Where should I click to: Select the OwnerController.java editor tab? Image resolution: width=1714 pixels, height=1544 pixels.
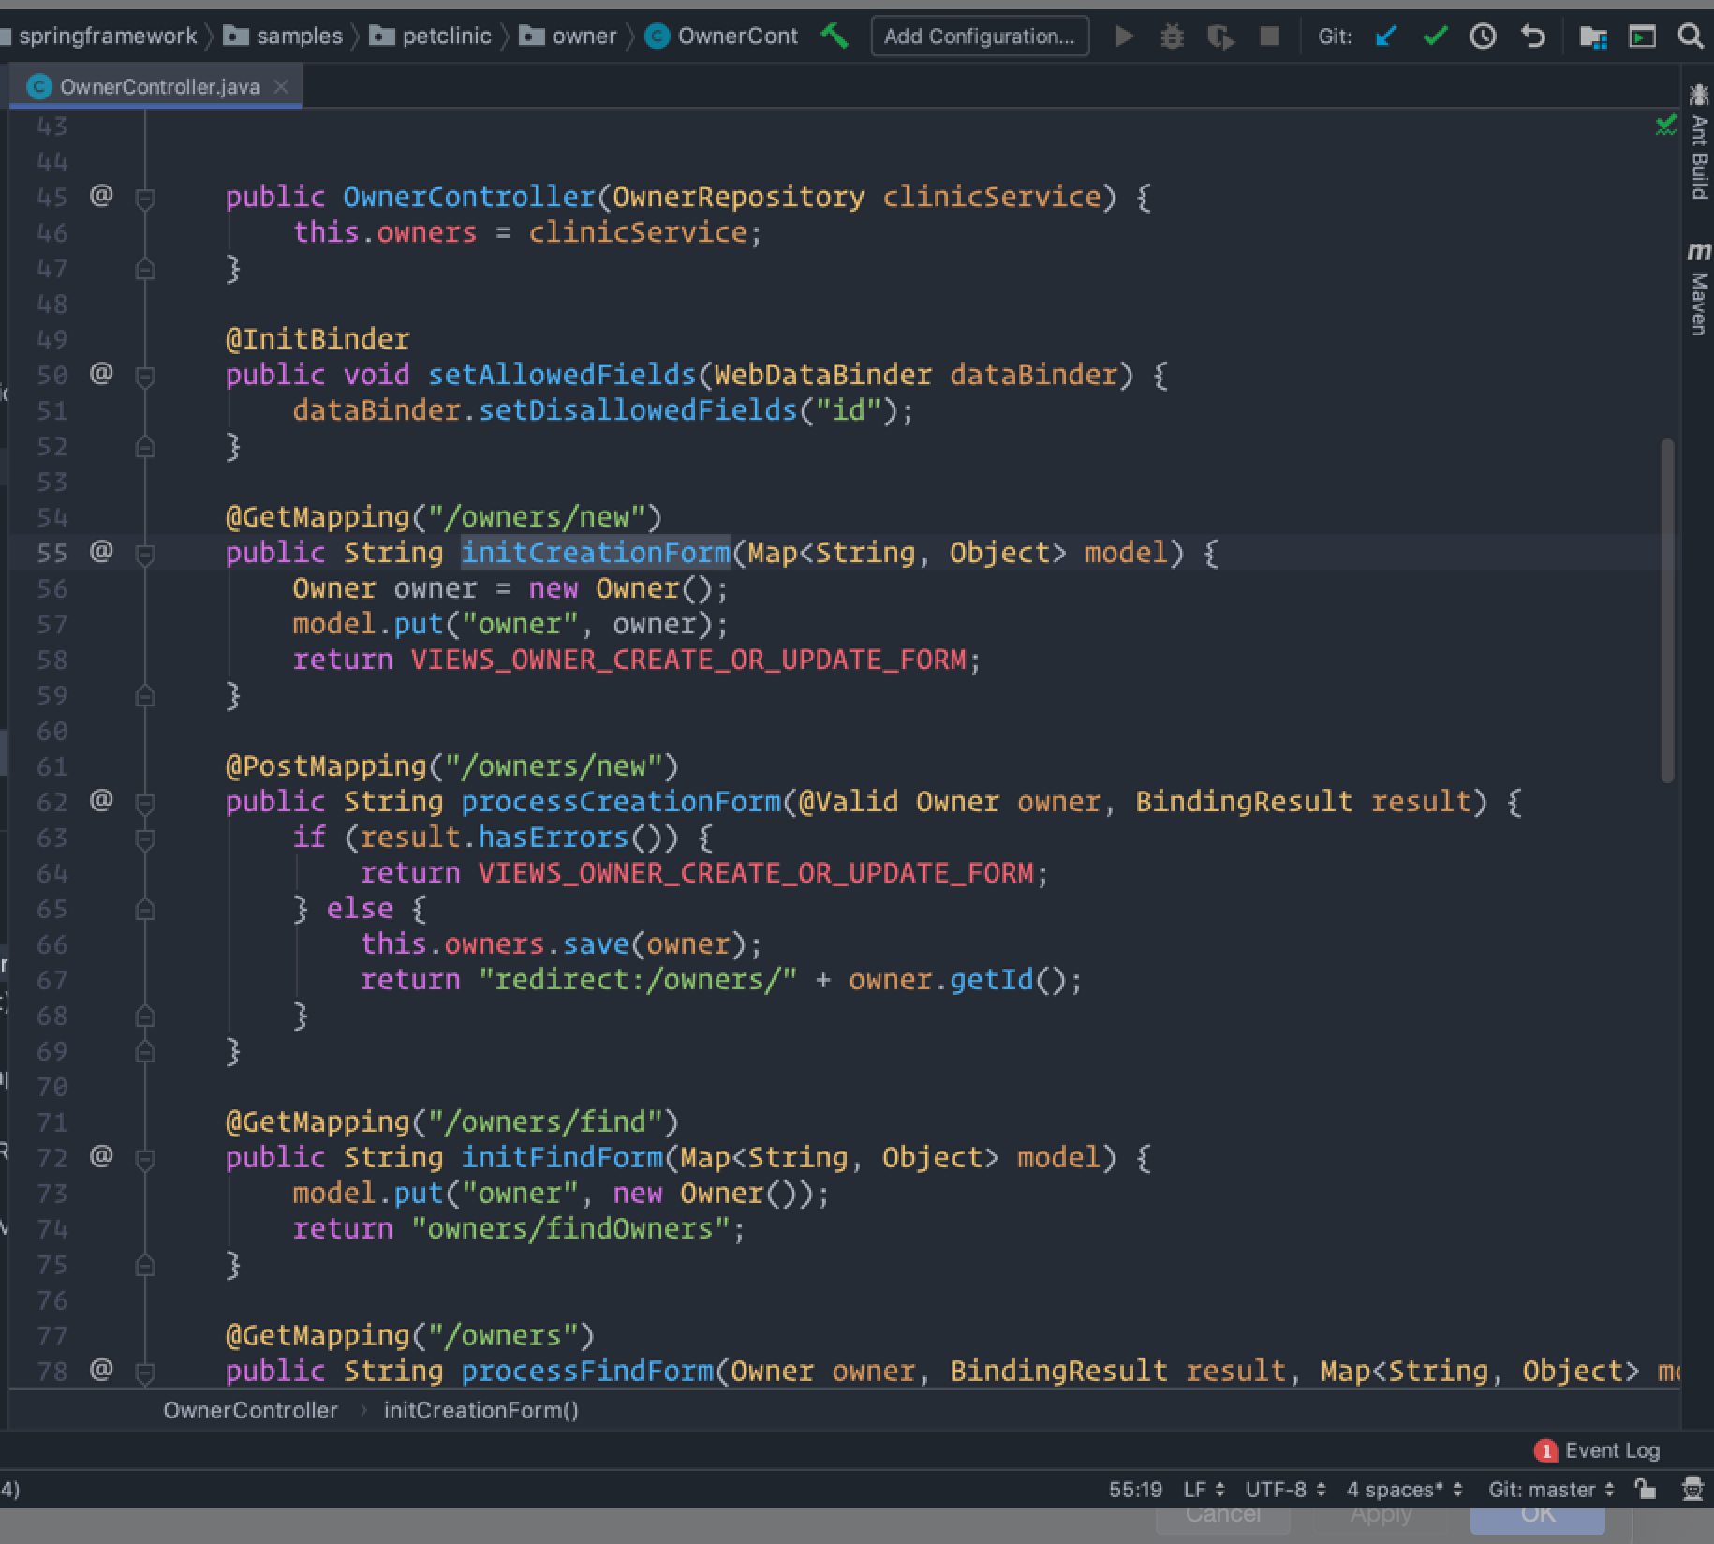click(156, 86)
